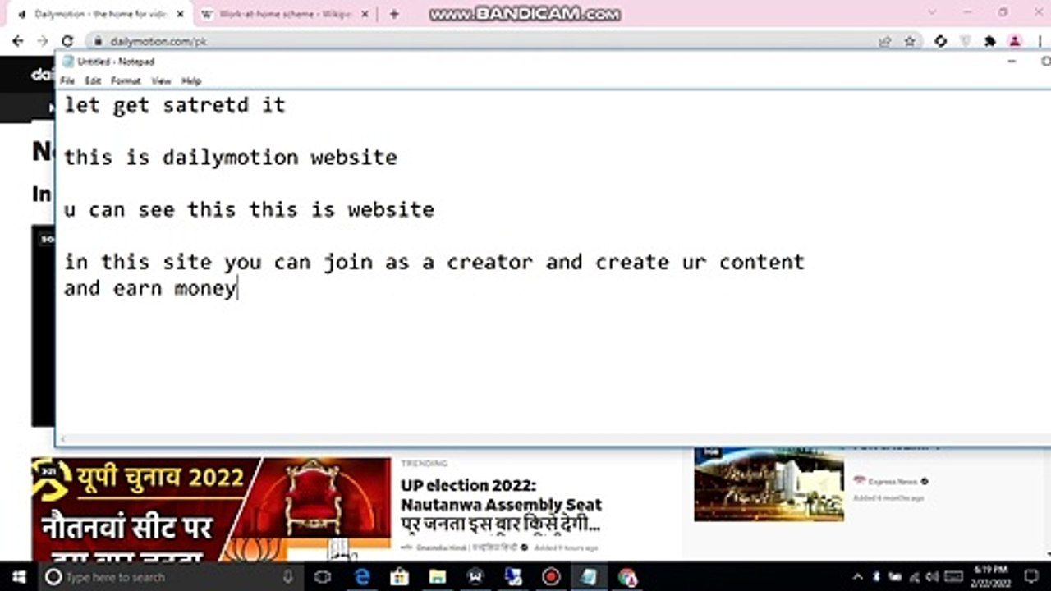Click the Notepad horizontal scrollbar left arrow
Viewport: 1051px width, 591px height.
click(x=63, y=440)
